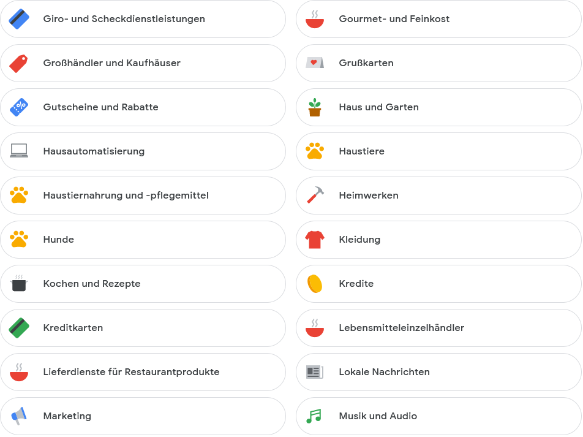Click the blue percent coupon icon
The width and height of the screenshot is (583, 437).
point(19,107)
